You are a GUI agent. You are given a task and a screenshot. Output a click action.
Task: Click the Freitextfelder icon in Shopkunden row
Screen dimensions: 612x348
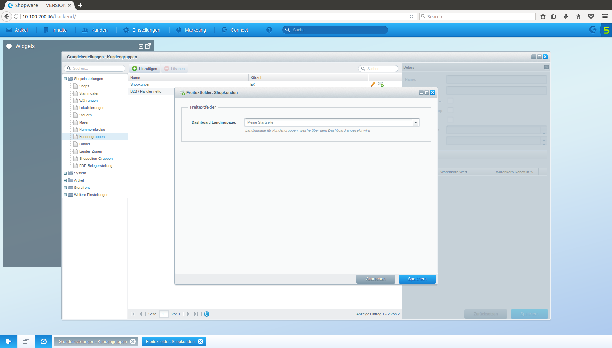pyautogui.click(x=381, y=84)
